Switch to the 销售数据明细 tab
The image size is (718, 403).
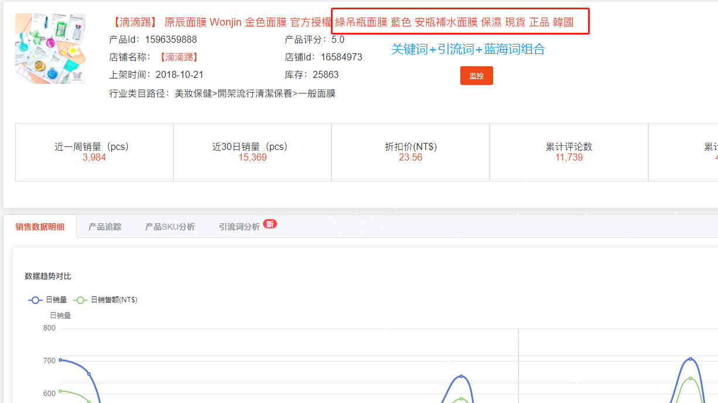[x=40, y=227]
